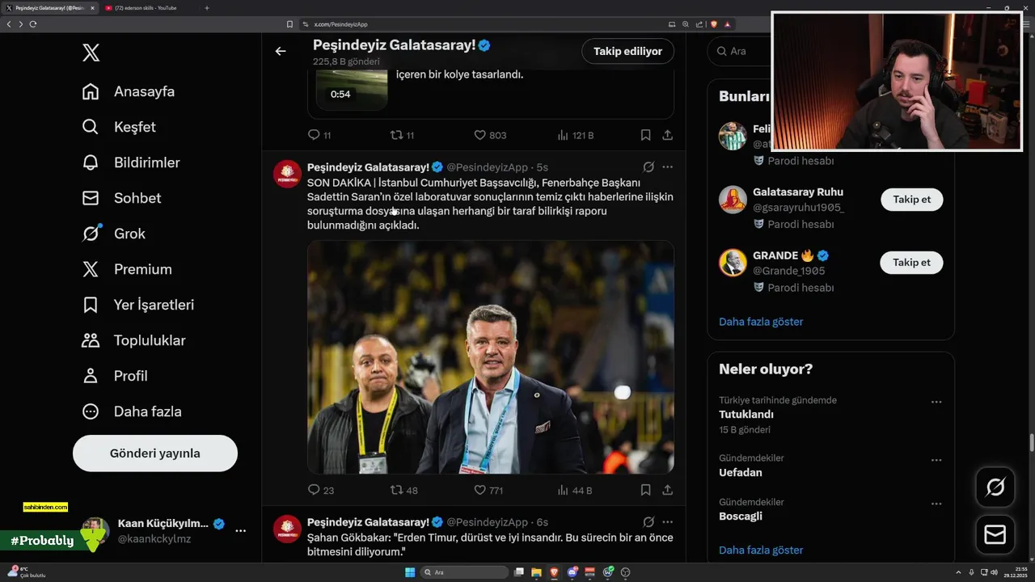Open account menu dots next to Kaan Küçükyılmaz
The image size is (1035, 582).
(240, 531)
